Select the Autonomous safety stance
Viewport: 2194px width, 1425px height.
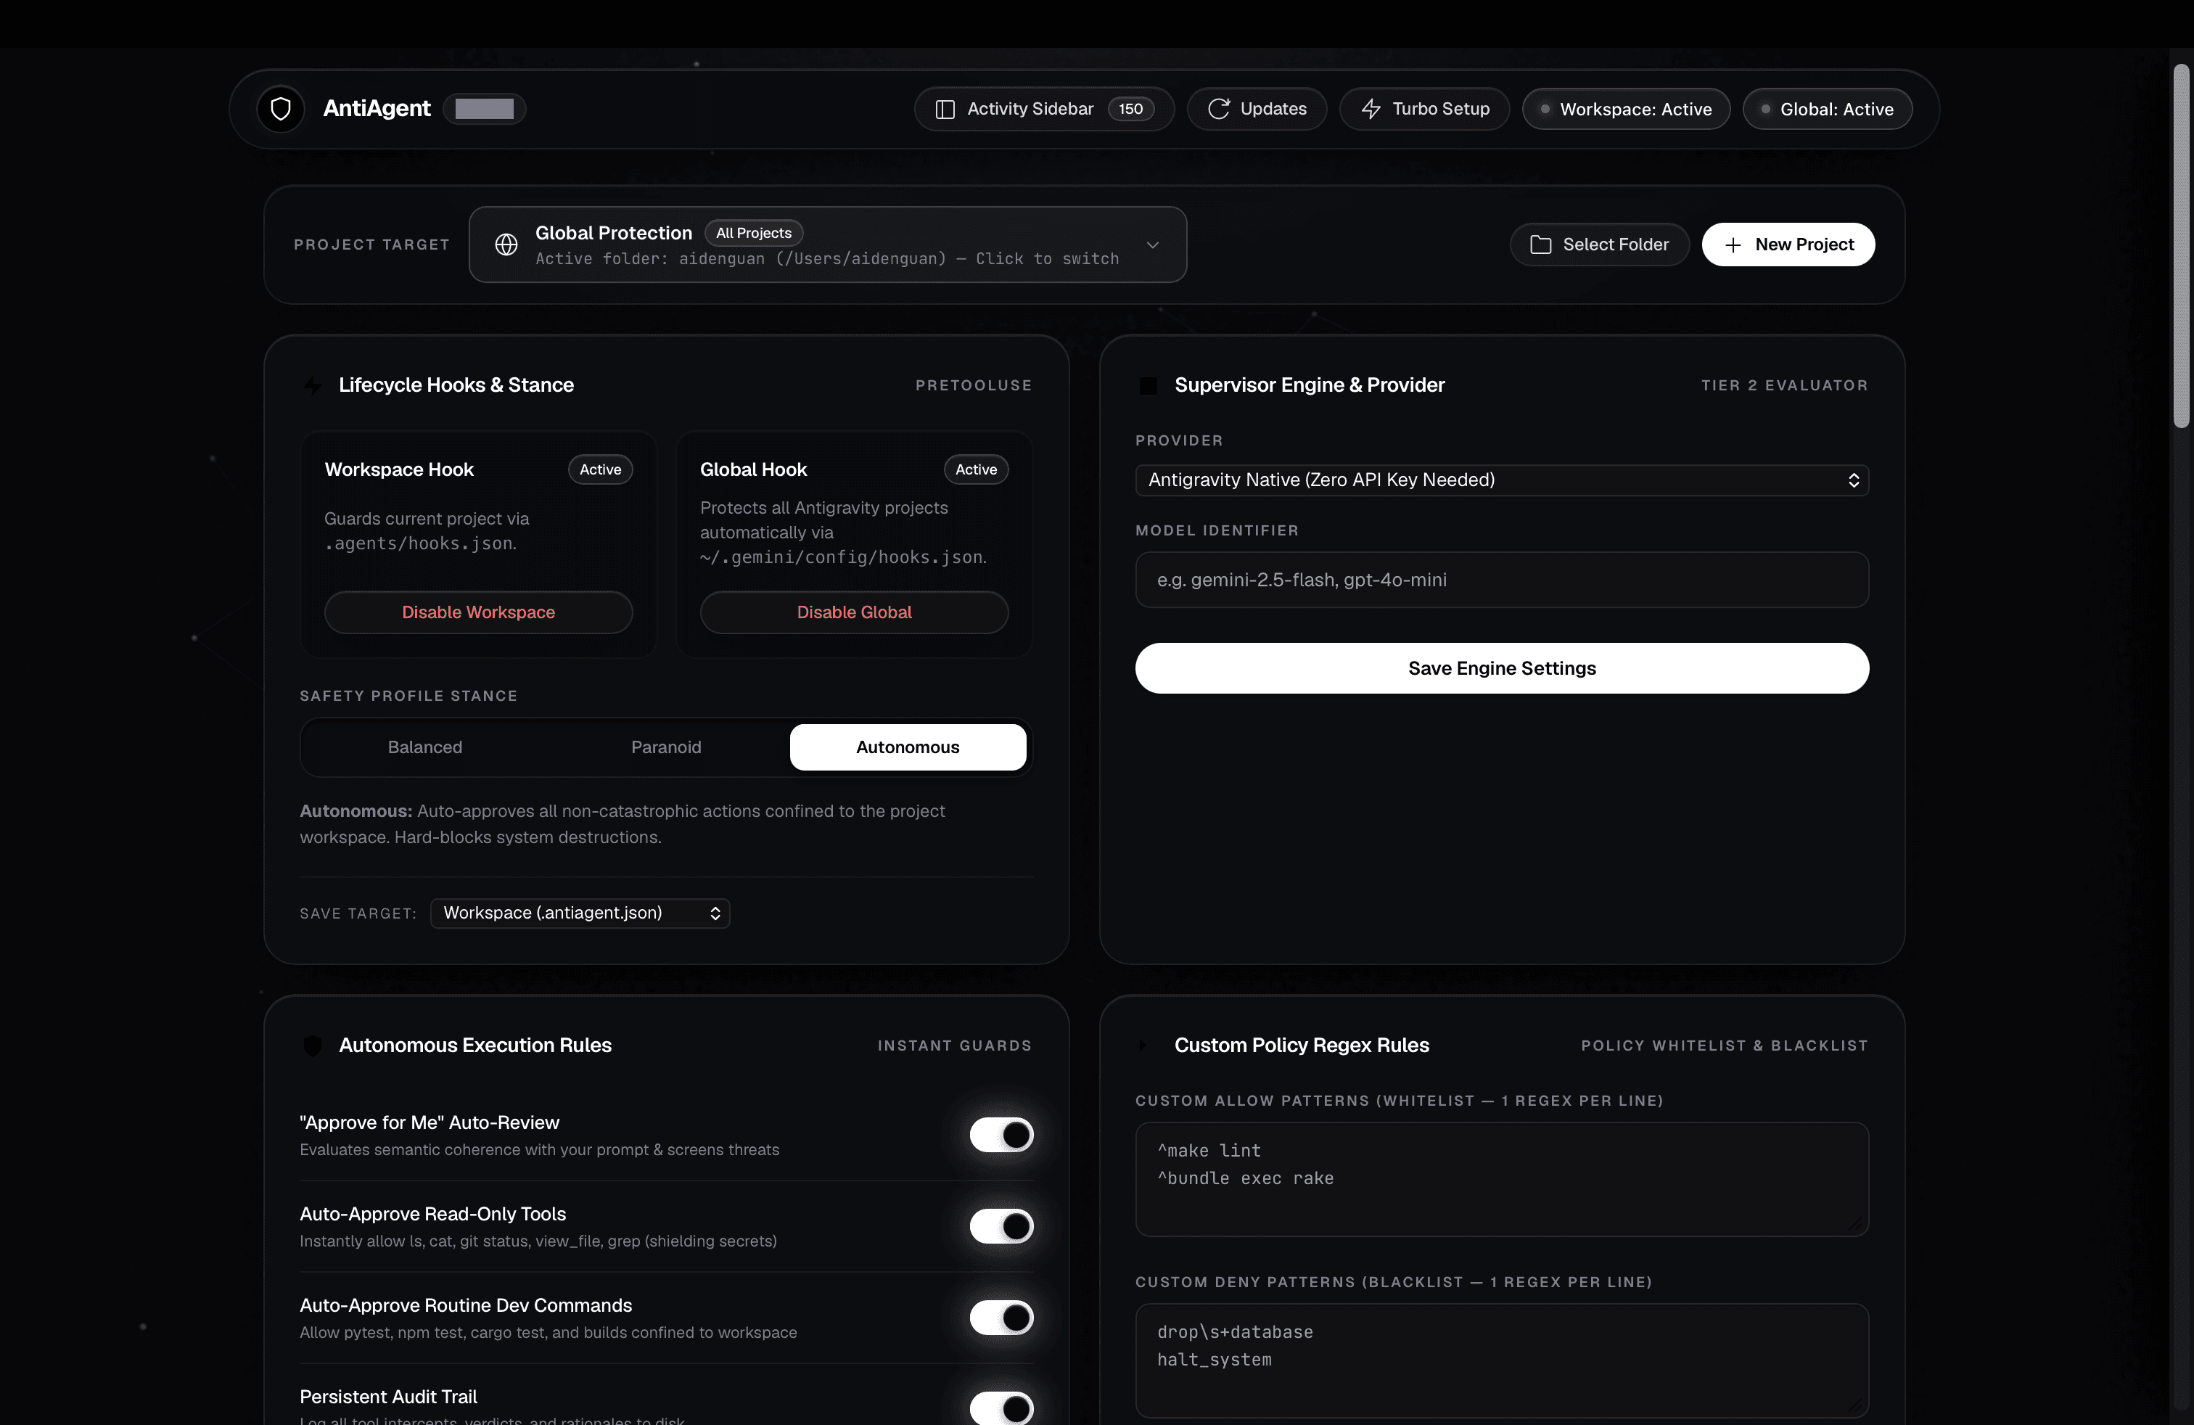click(x=907, y=747)
